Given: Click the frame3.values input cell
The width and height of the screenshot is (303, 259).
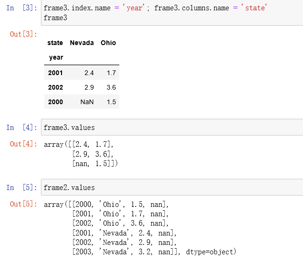Looking at the screenshot, I should [x=172, y=127].
